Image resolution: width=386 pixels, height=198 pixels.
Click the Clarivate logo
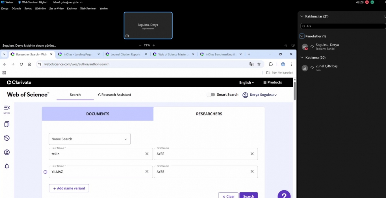coord(19,82)
